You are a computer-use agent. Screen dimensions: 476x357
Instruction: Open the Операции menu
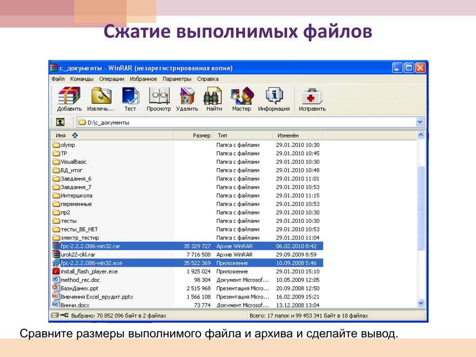(x=112, y=79)
